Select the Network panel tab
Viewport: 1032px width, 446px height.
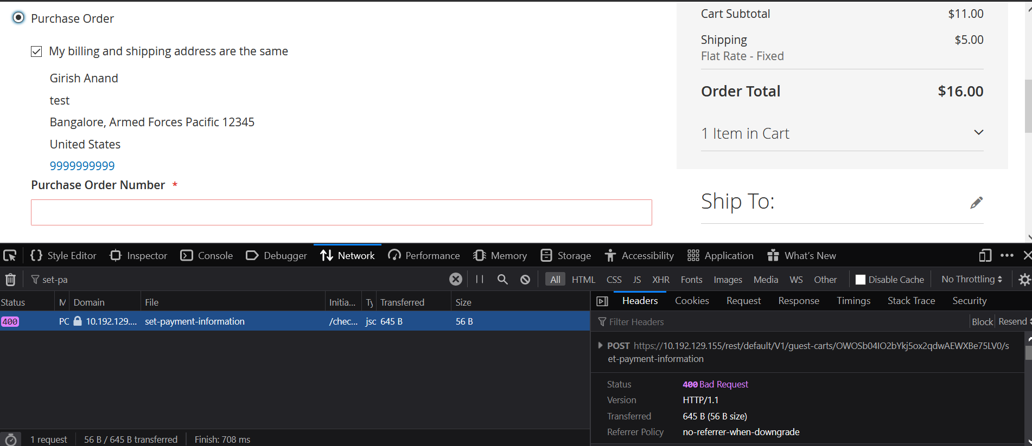(347, 255)
